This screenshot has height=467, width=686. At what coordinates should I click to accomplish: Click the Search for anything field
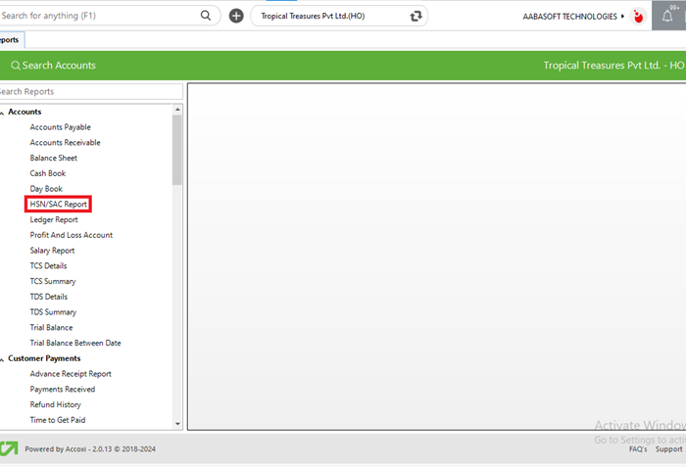tap(98, 16)
